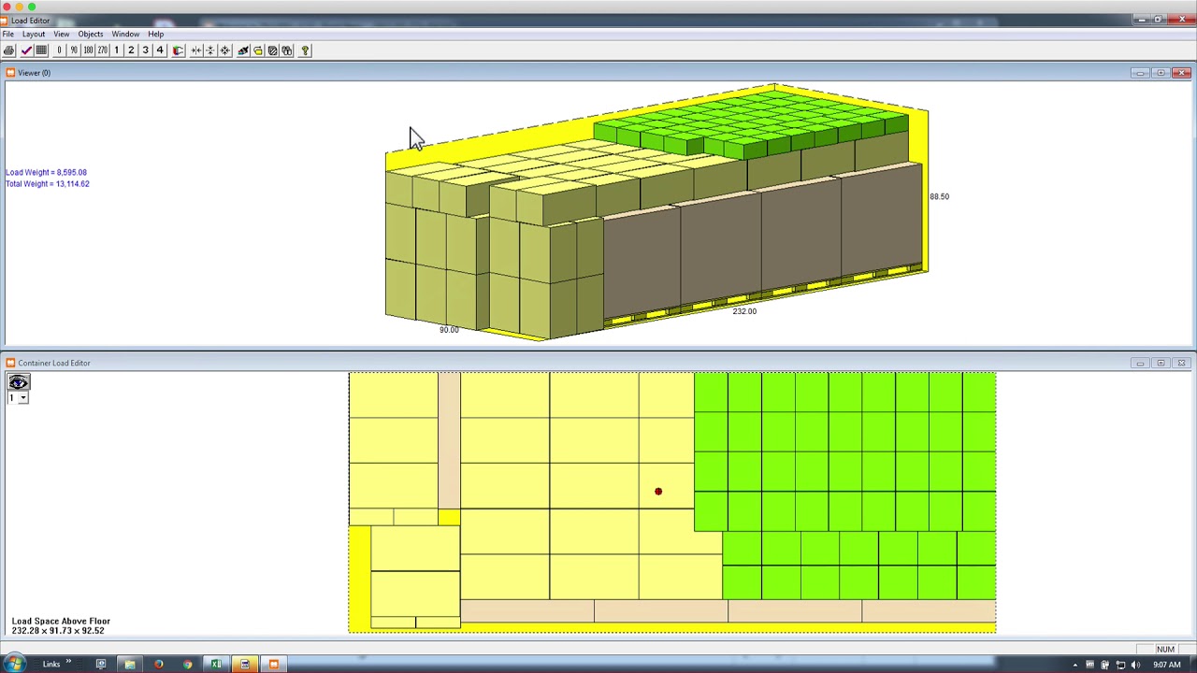Select view preset 4 in toolbar

(160, 50)
